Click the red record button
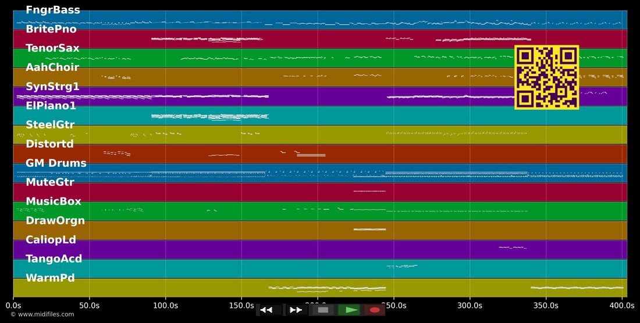The image size is (640, 323). point(375,310)
